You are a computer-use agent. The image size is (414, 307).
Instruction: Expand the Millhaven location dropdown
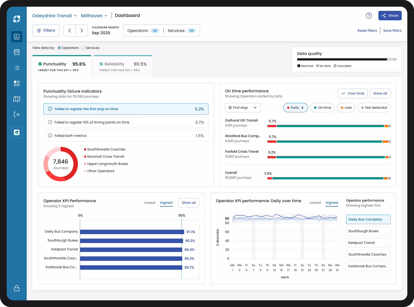pyautogui.click(x=94, y=16)
